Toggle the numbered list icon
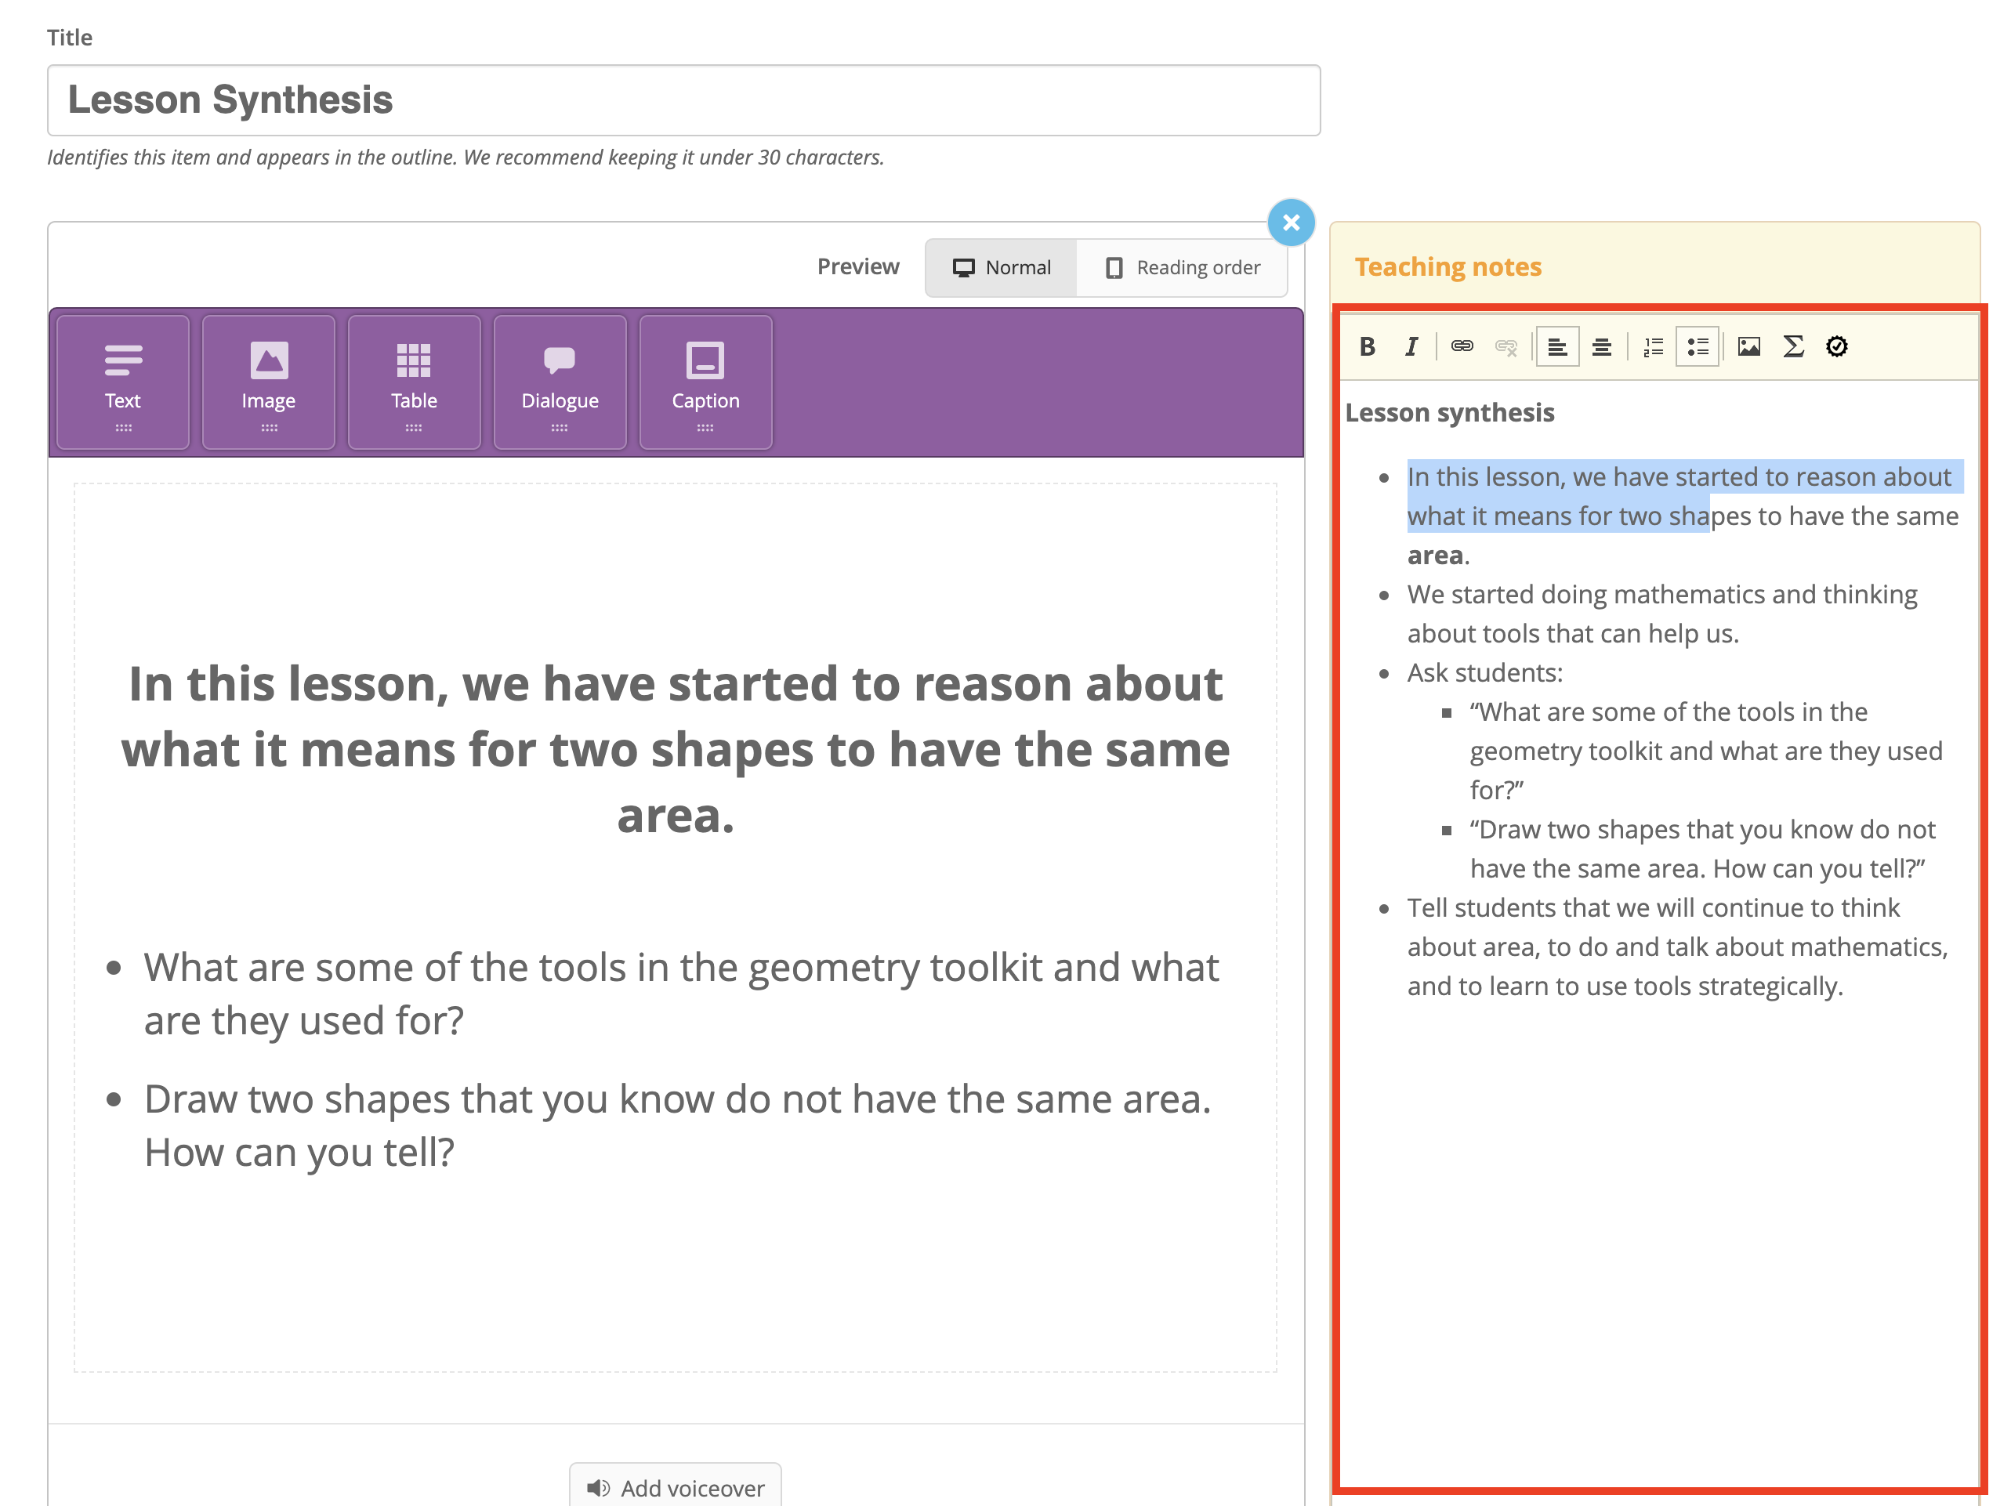 (x=1653, y=346)
